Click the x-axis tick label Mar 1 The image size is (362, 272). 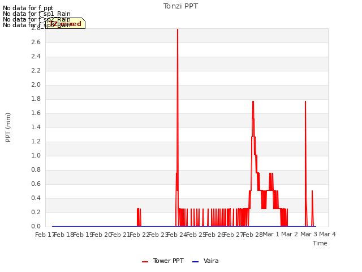click(x=270, y=234)
